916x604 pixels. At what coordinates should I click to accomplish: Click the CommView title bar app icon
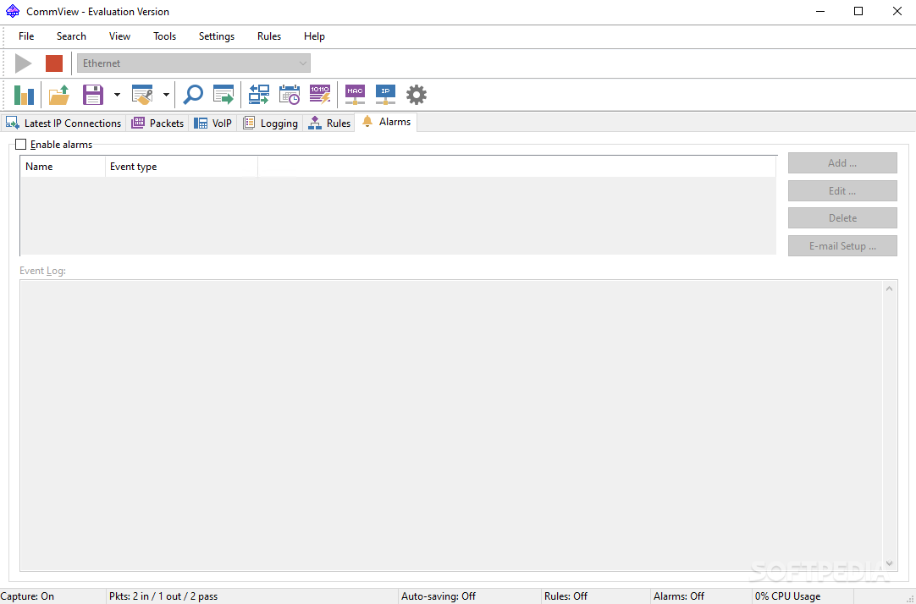pyautogui.click(x=12, y=11)
